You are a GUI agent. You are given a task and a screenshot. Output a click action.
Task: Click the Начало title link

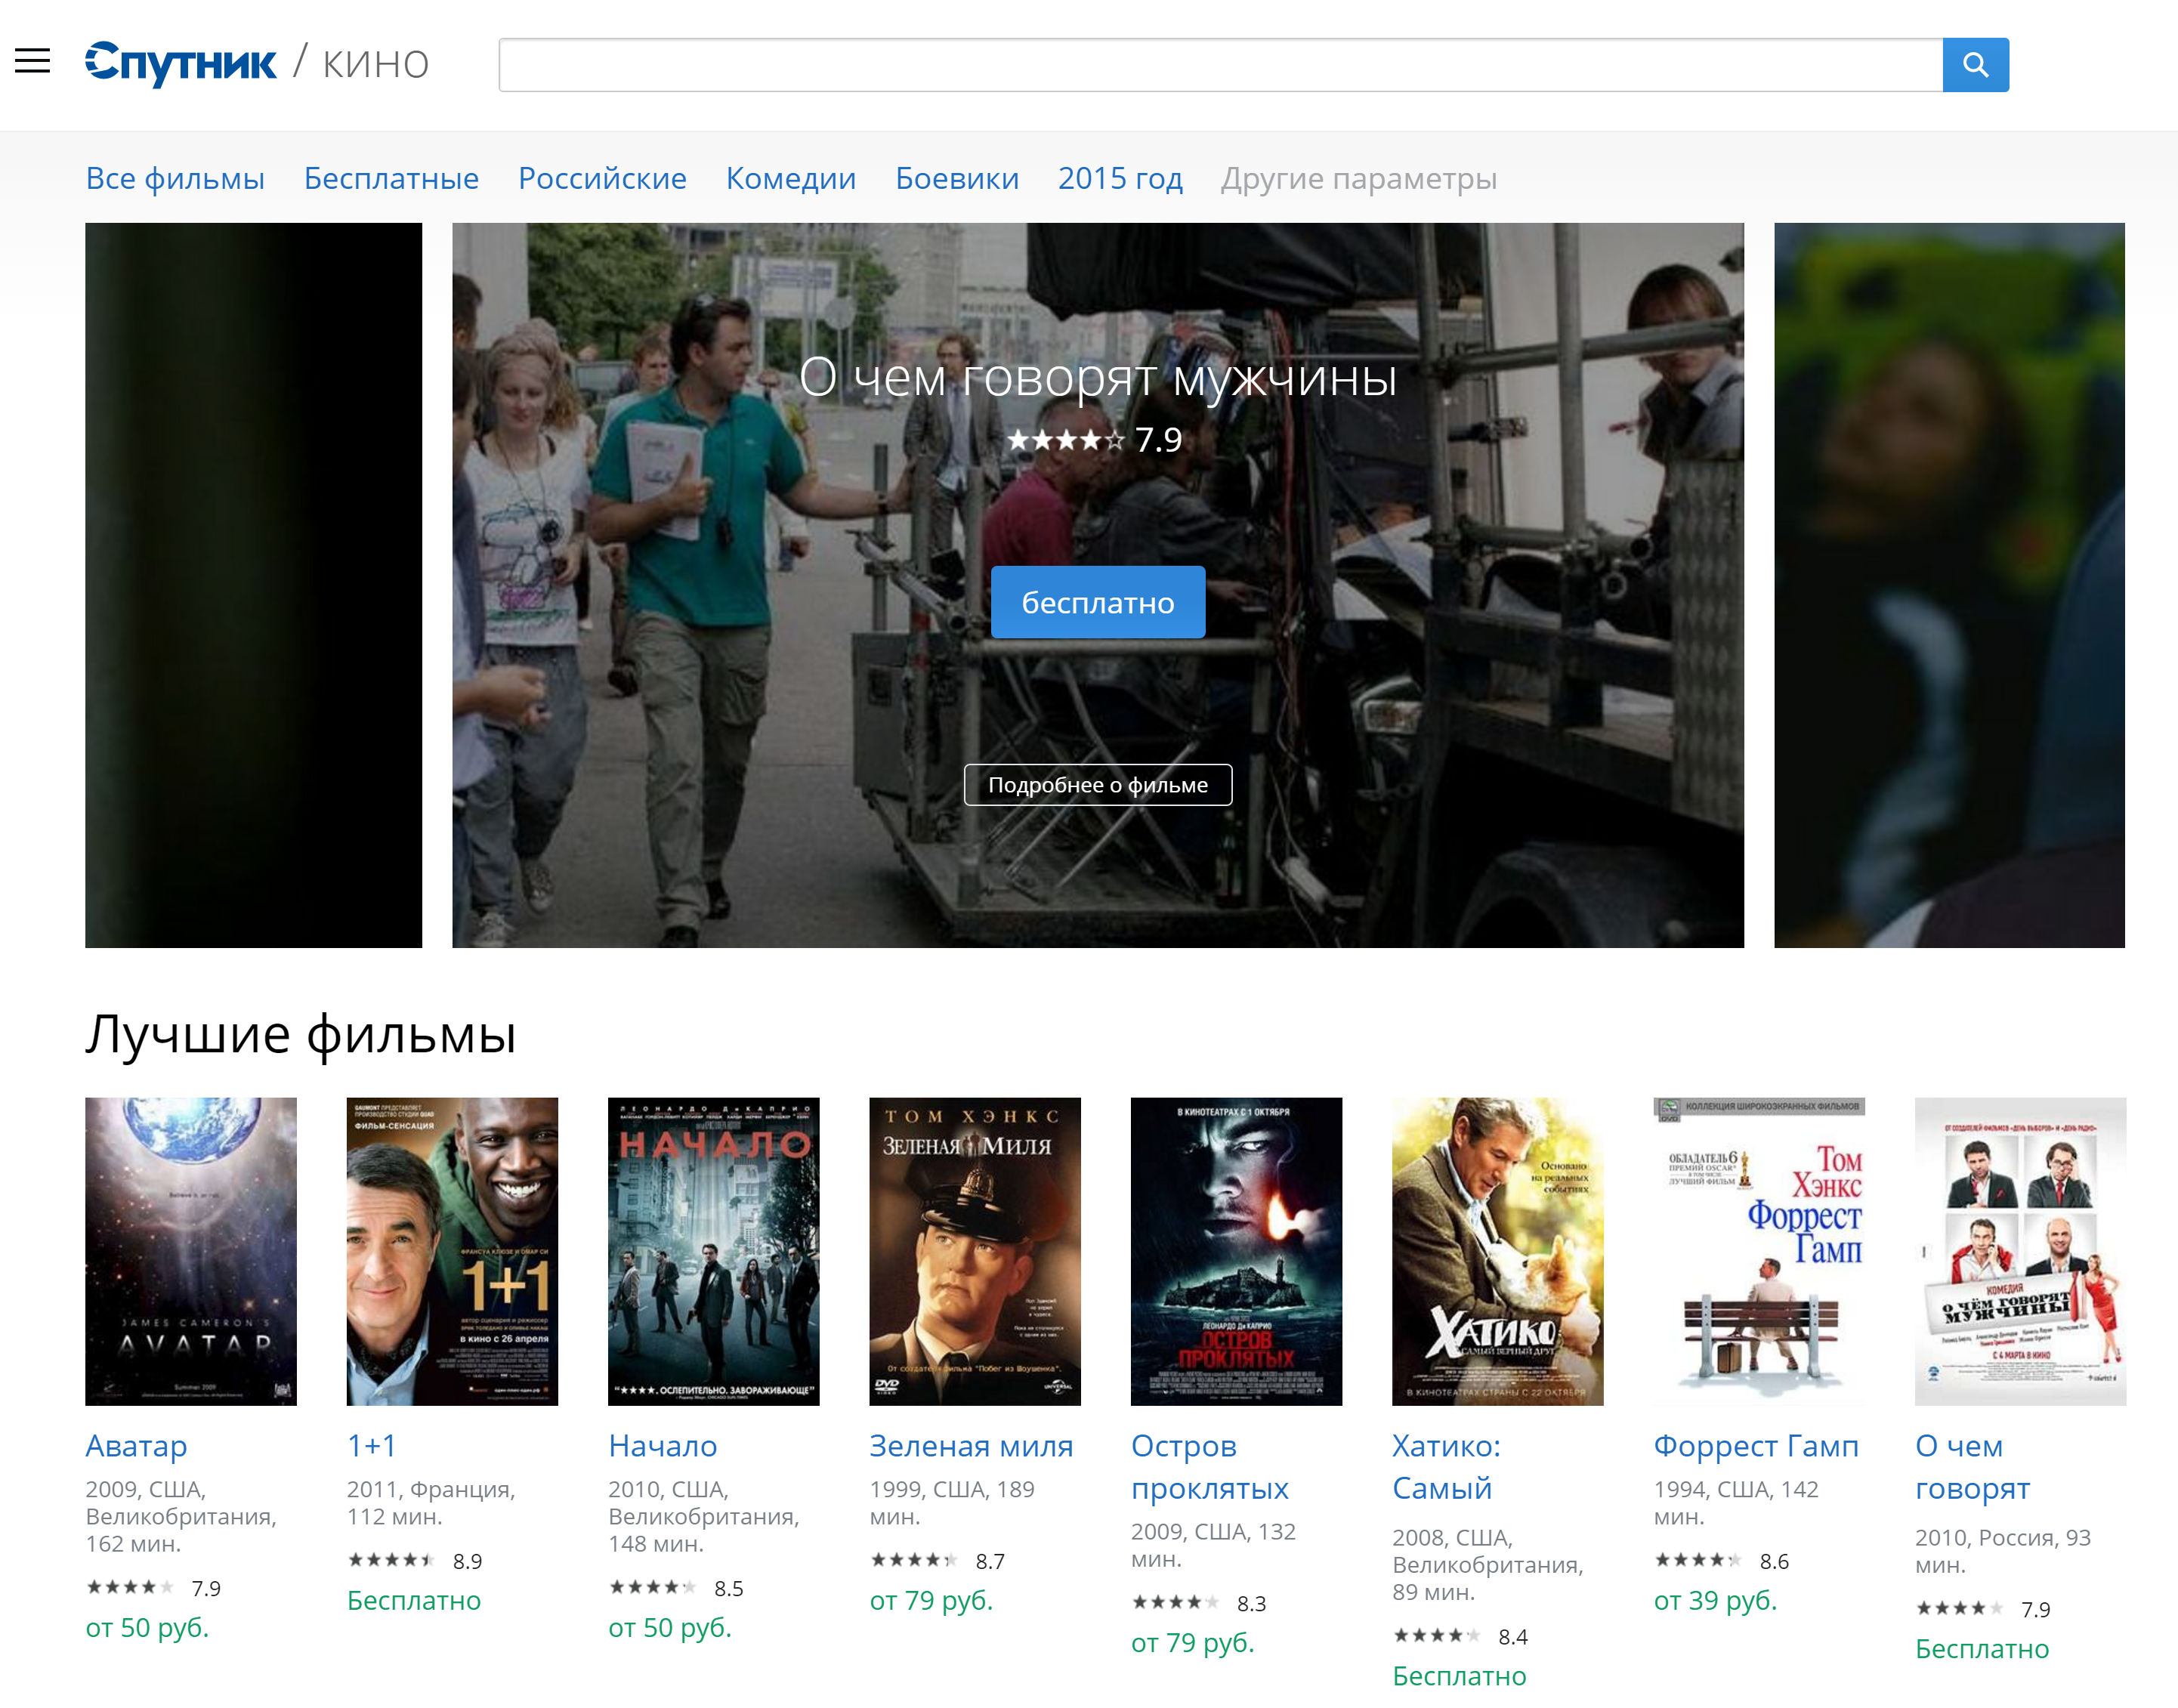tap(662, 1446)
